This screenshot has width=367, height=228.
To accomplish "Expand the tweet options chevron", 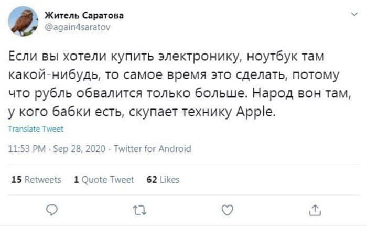I will click(x=354, y=14).
